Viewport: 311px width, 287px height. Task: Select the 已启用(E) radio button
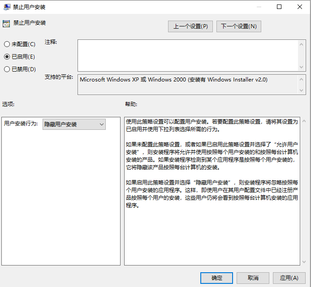coord(7,57)
